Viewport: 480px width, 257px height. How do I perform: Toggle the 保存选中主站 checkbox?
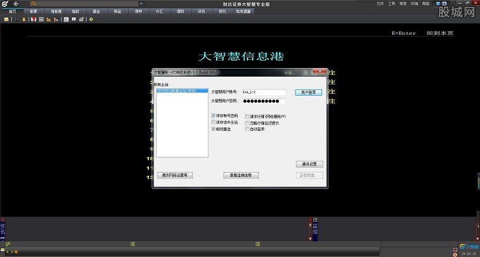coord(213,122)
